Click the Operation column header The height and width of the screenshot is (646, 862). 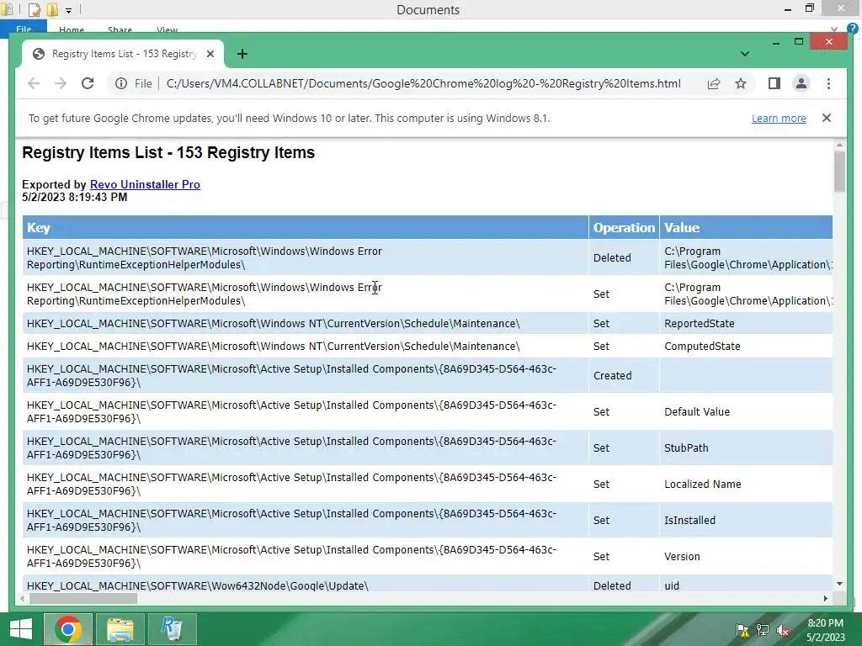click(624, 227)
